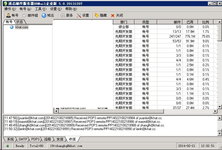The image size is (222, 150).
Task: Click the 12:02:51 clock in status bar
Action: coord(208,146)
